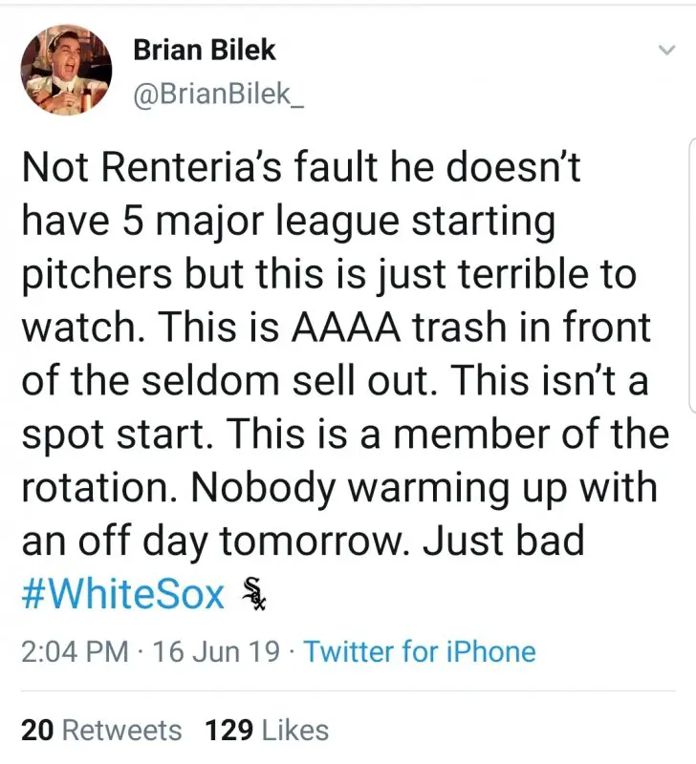Click the scrollbar on the right edge
Screen dimensions: 696x764
[x=691, y=277]
